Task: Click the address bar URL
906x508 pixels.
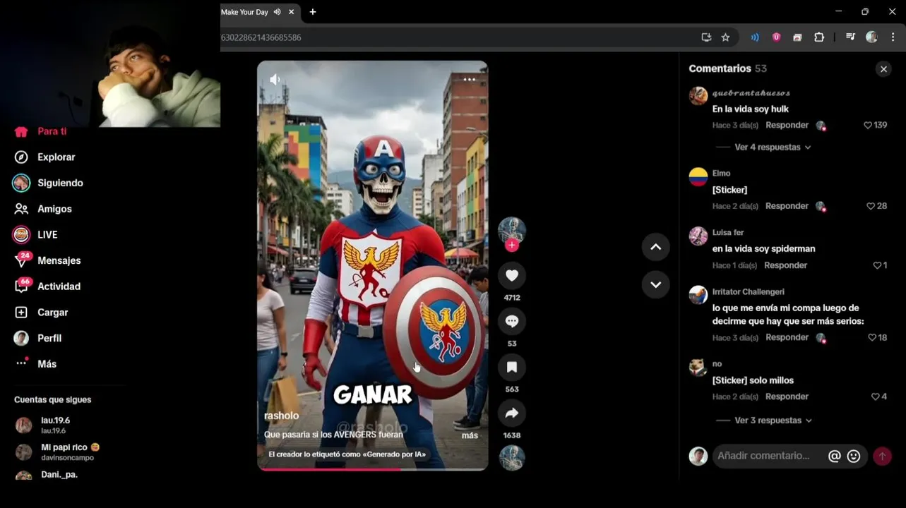Action: pyautogui.click(x=261, y=37)
